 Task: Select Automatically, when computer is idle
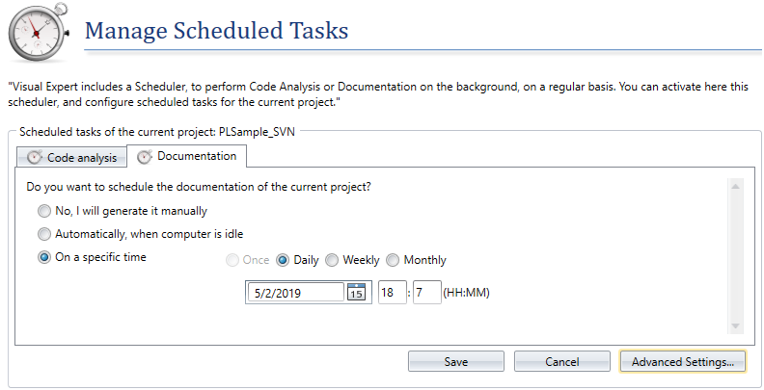43,234
